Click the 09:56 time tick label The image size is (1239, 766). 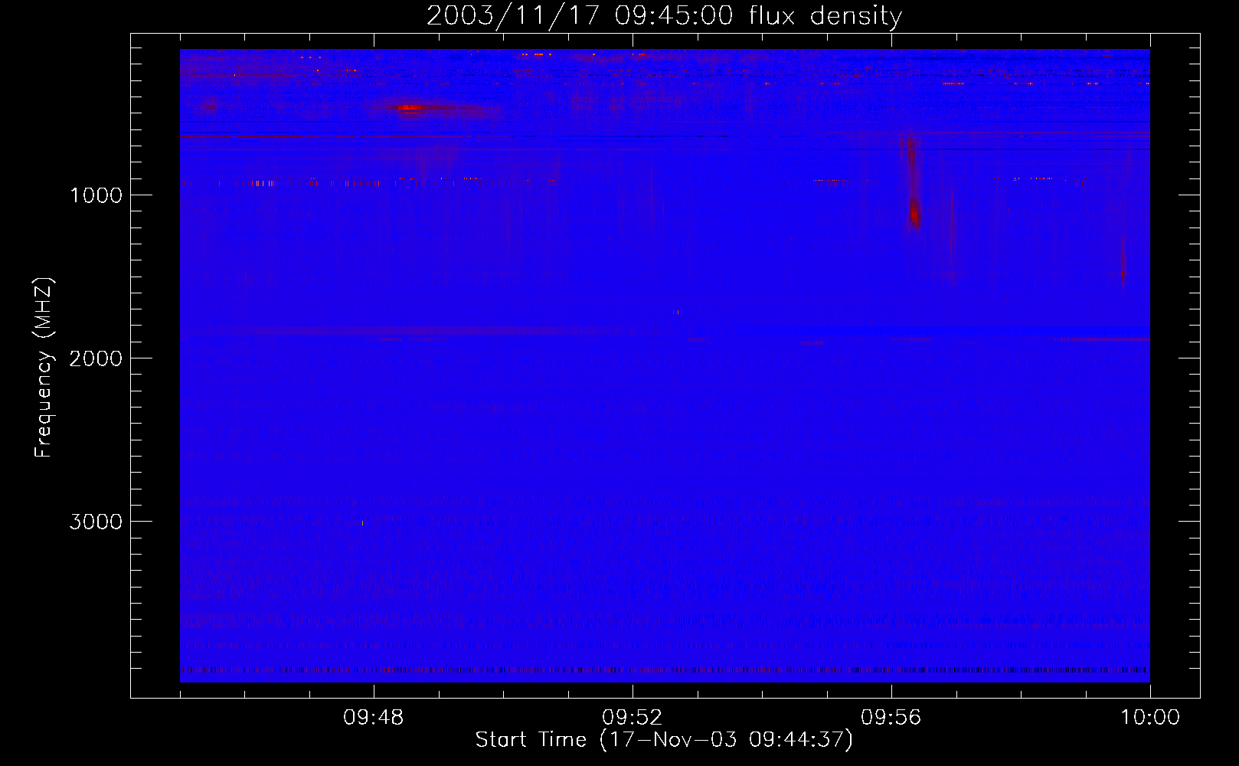coord(891,718)
